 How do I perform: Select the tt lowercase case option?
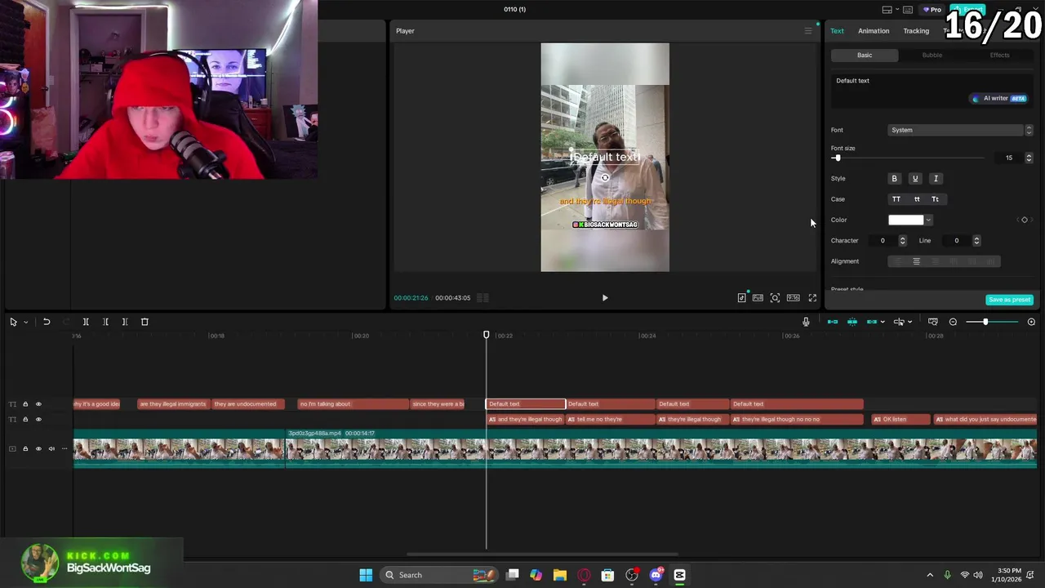coord(917,199)
